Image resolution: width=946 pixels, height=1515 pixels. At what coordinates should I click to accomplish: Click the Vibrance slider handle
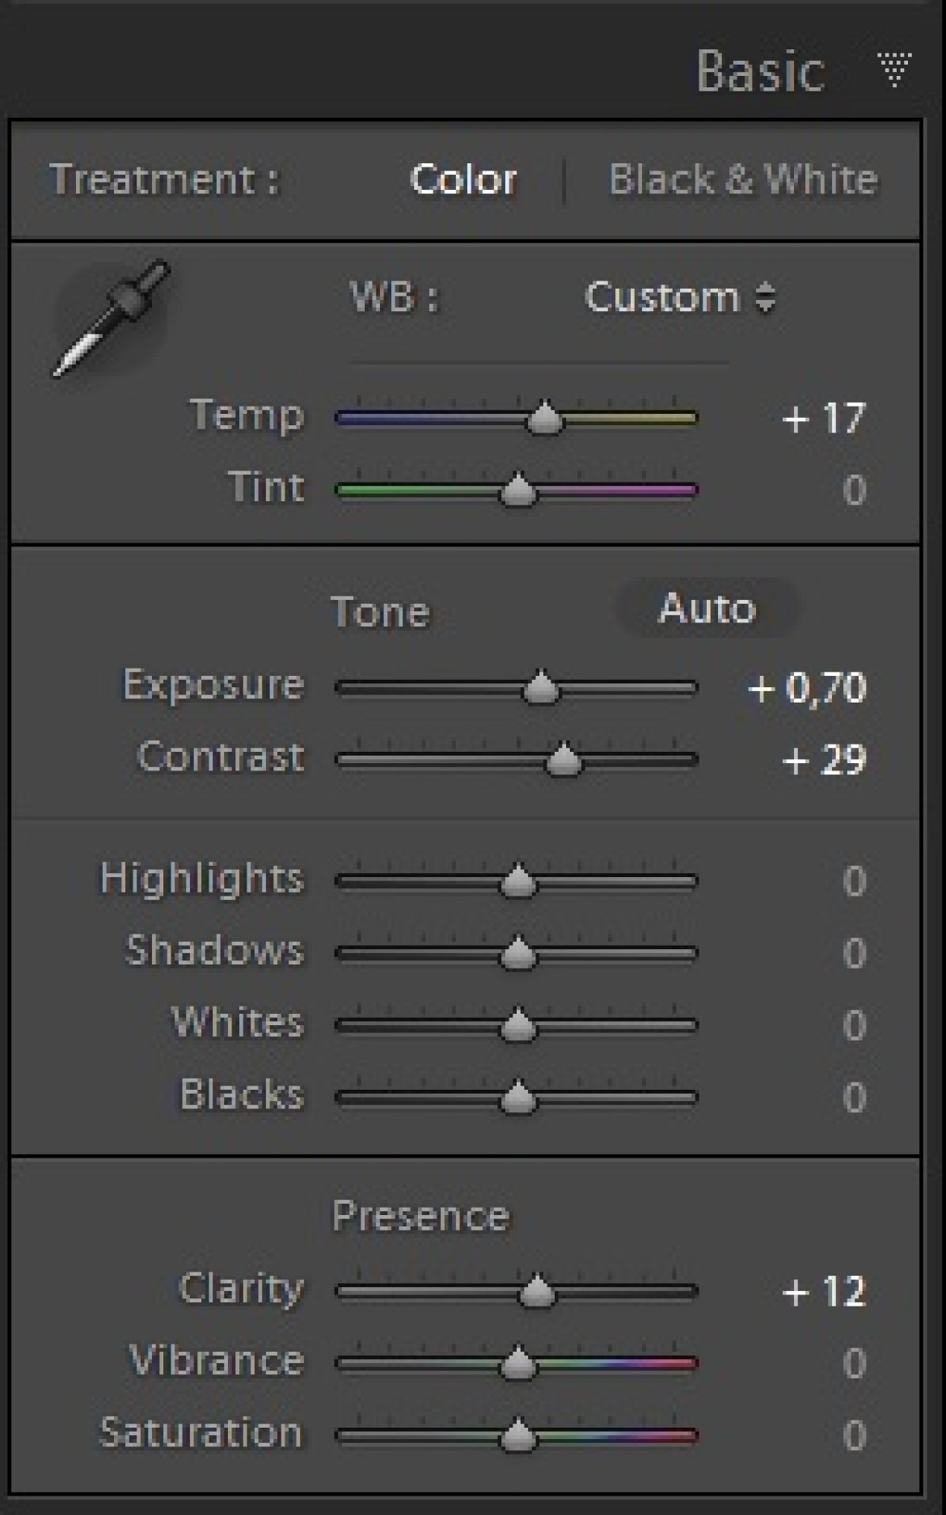517,1363
